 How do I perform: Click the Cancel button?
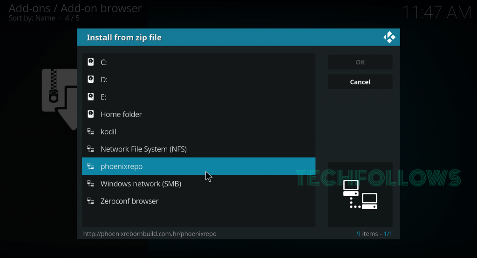(360, 82)
